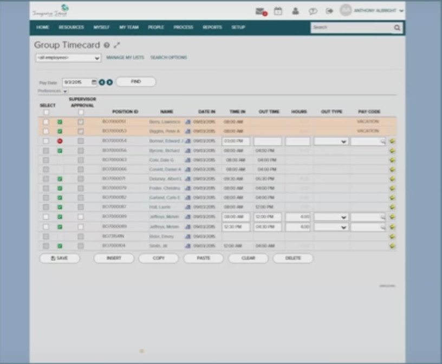This screenshot has height=364, width=442.
Task: Open the calendar icon in the top bar
Action: (x=278, y=11)
